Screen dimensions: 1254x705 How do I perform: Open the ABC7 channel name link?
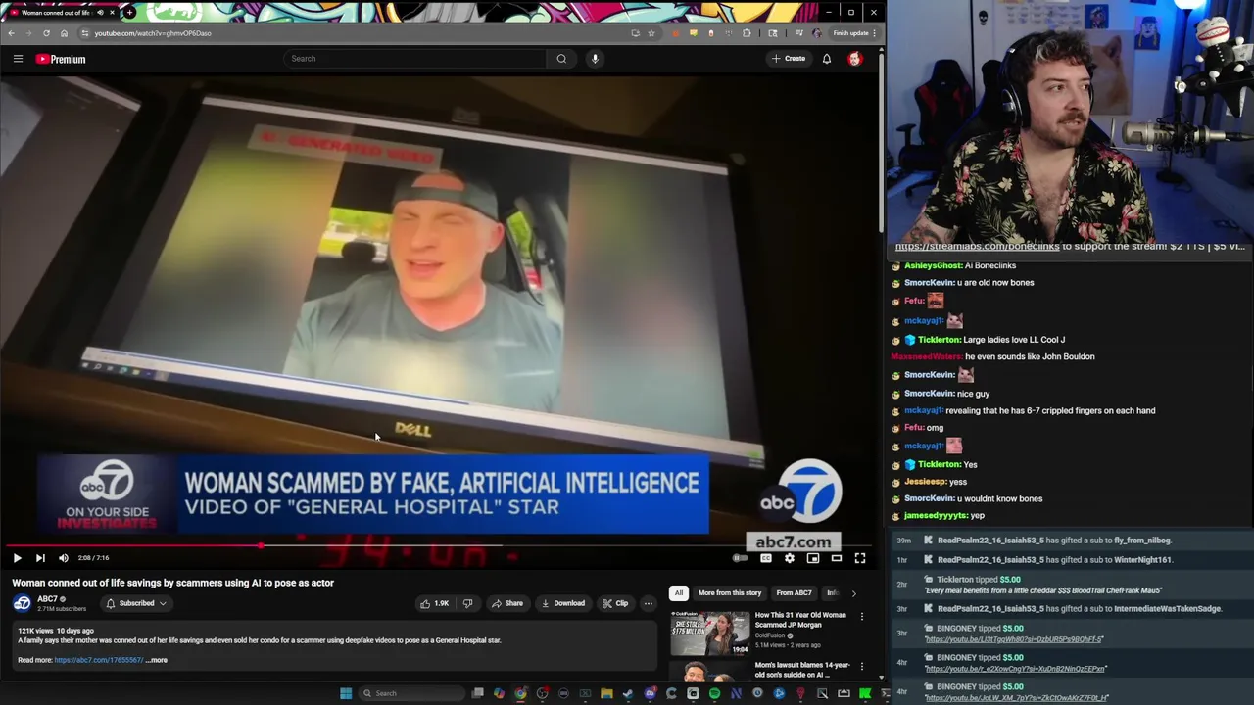(47, 599)
